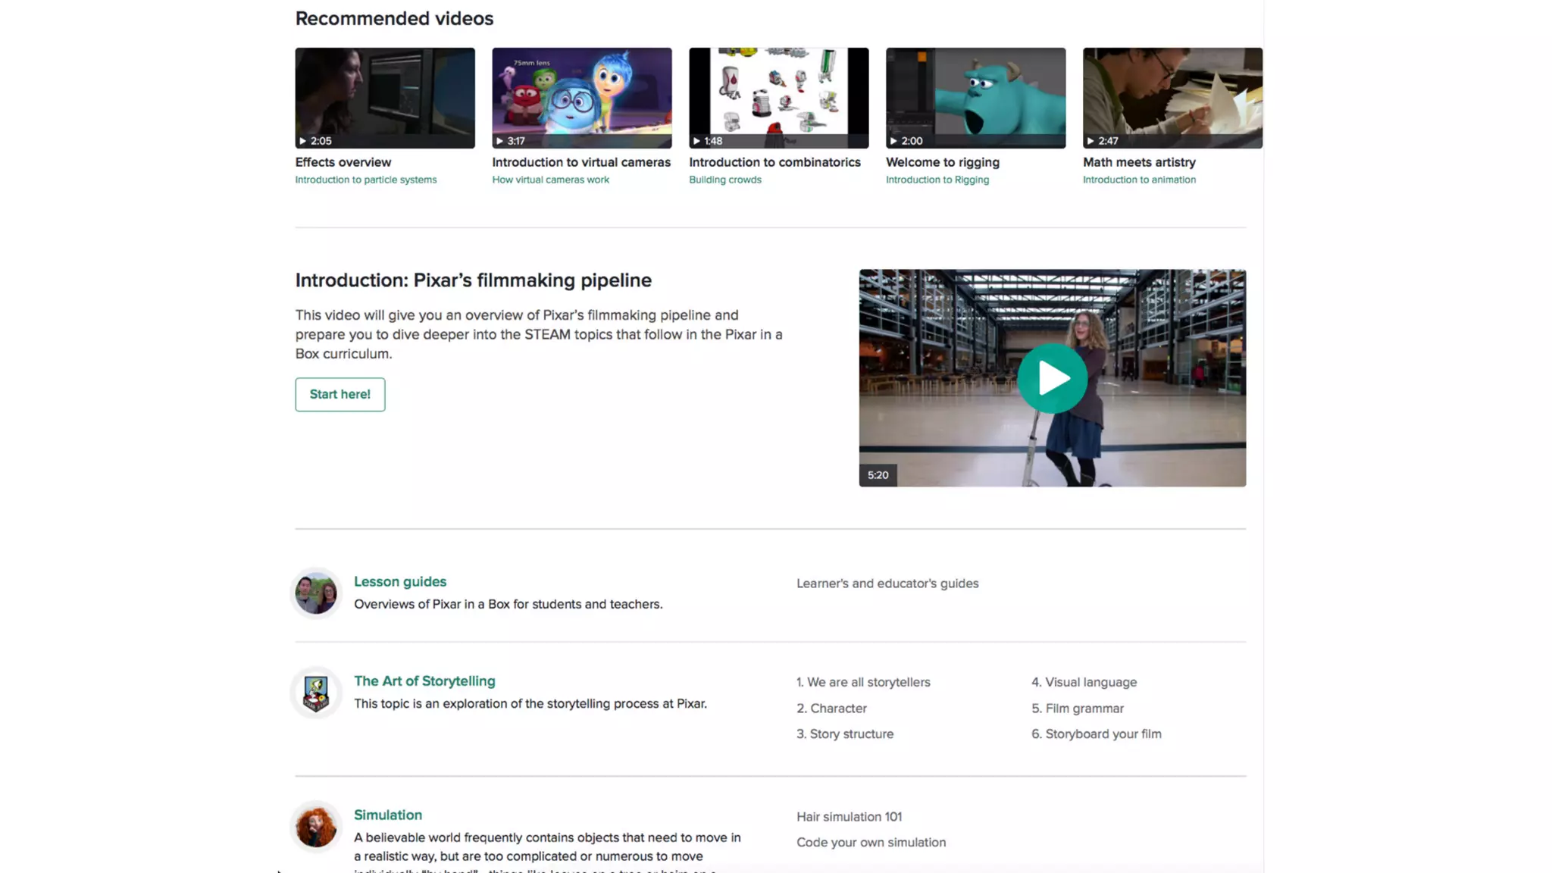
Task: Click The Art of Storytelling badge icon
Action: click(x=316, y=693)
